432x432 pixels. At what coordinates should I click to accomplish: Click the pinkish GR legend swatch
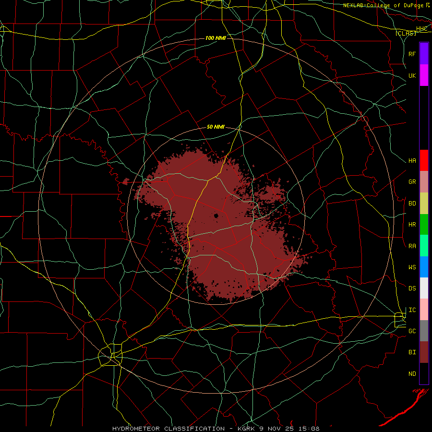(x=424, y=182)
